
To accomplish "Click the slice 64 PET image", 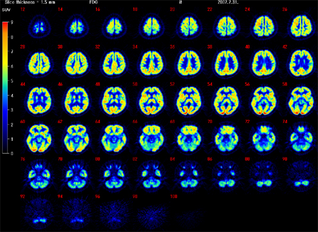I will pos(114,138).
